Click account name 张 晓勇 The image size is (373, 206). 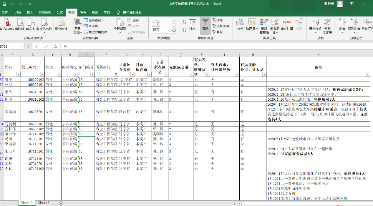point(329,4)
